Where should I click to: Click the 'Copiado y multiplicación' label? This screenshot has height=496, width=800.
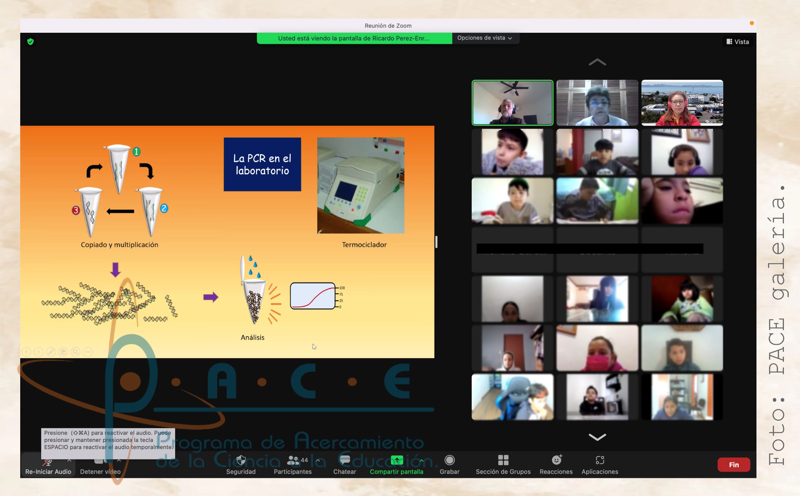(x=120, y=245)
